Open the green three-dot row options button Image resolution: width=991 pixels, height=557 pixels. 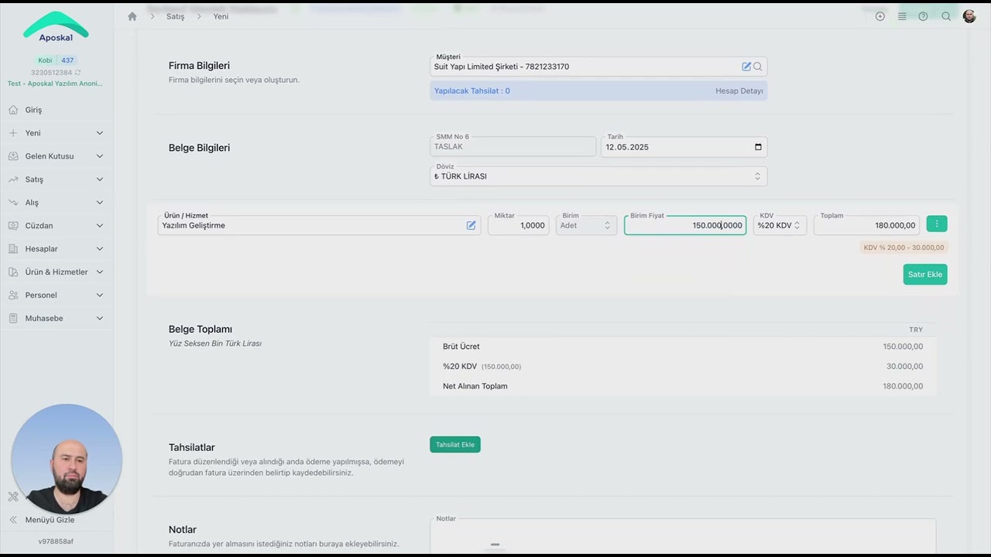(x=937, y=224)
